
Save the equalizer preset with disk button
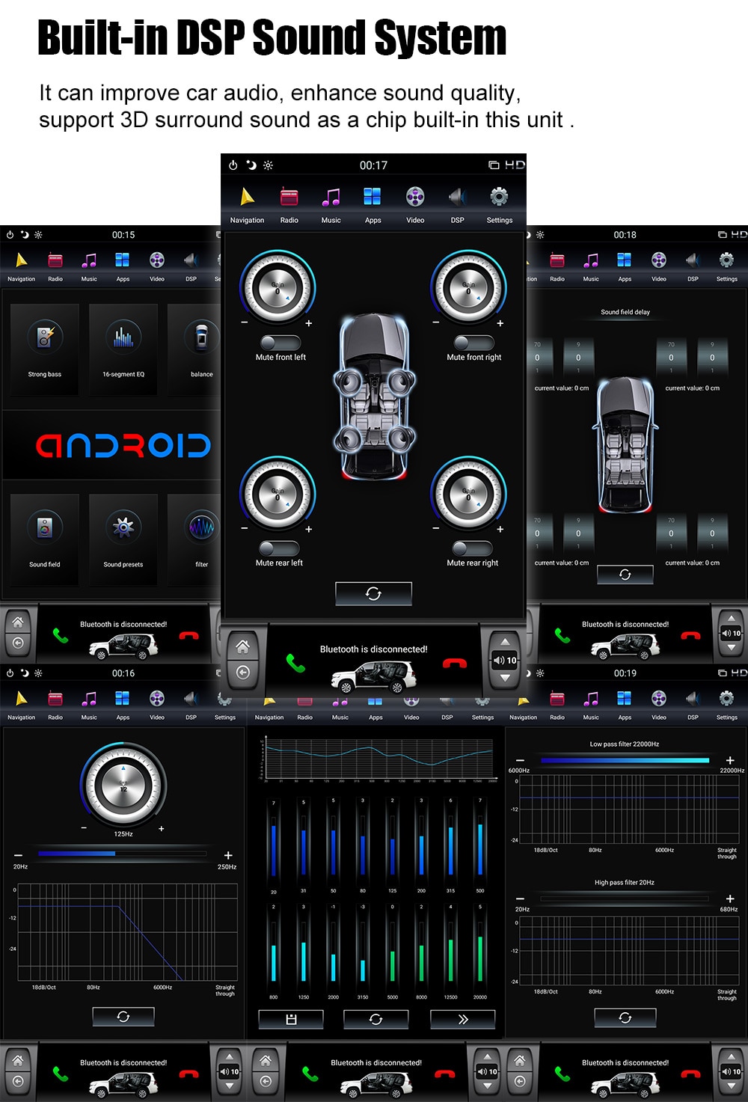291,1019
